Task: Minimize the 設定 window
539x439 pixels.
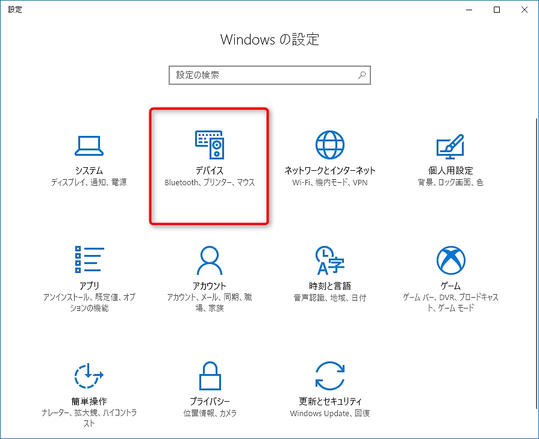Action: click(470, 10)
